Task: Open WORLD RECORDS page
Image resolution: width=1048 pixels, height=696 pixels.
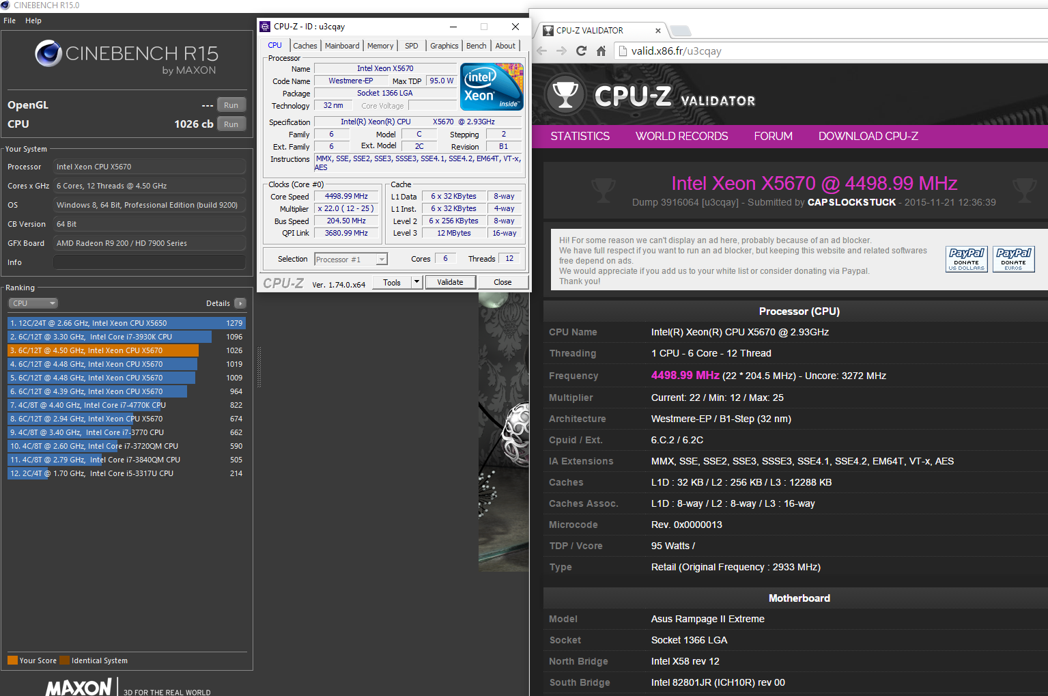Action: pyautogui.click(x=682, y=136)
